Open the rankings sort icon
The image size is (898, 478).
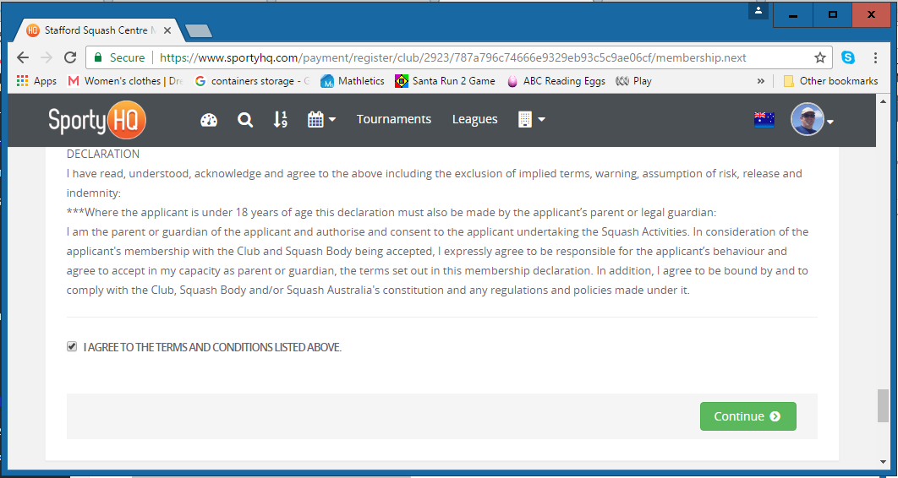point(280,120)
